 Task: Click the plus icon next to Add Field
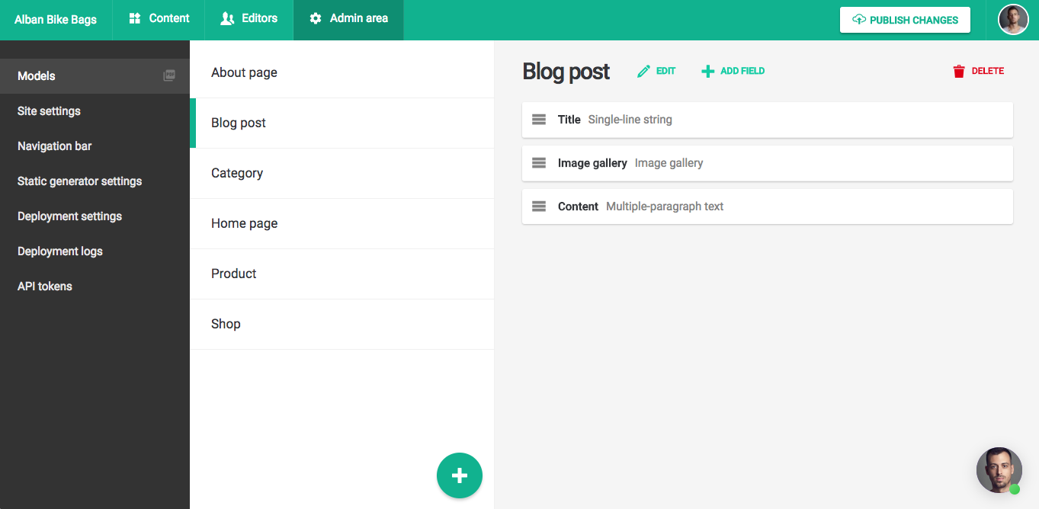pos(708,71)
